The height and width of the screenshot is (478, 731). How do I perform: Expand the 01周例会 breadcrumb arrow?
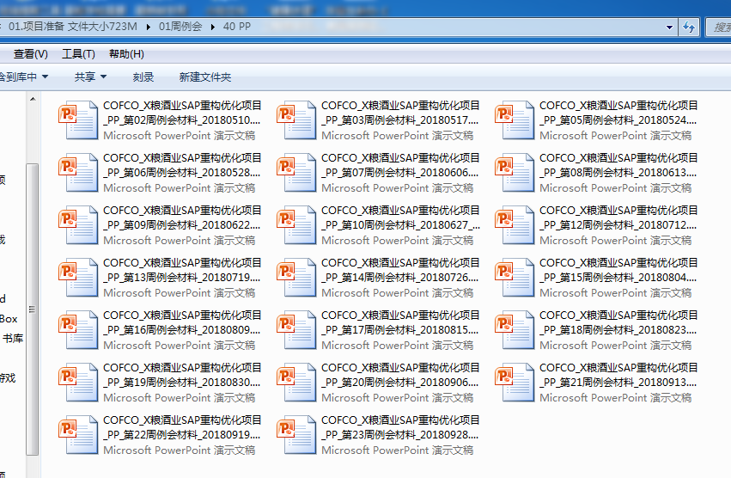[x=212, y=27]
